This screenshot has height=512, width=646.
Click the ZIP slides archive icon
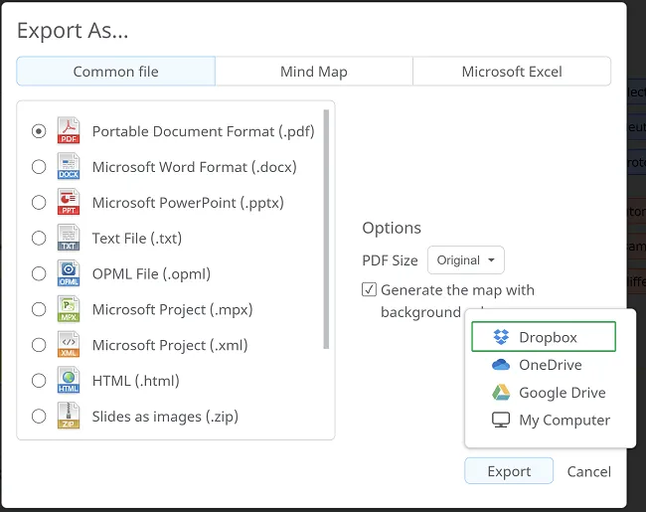[x=69, y=417]
